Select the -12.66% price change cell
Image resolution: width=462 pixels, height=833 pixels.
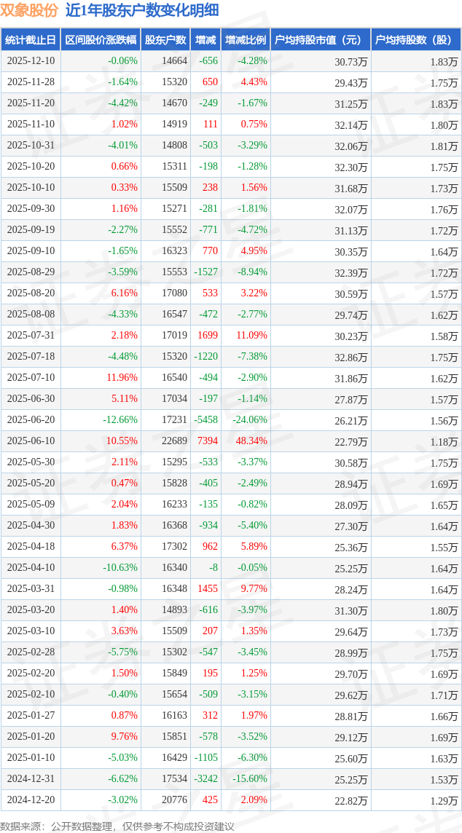tap(120, 420)
